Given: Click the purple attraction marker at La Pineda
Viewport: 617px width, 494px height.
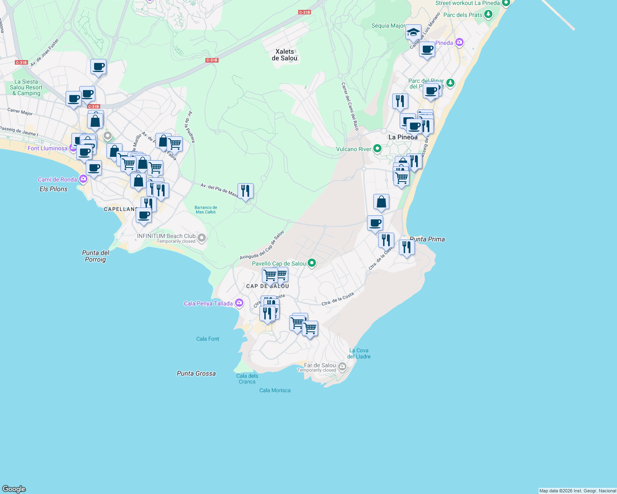Looking at the screenshot, I should click(459, 43).
